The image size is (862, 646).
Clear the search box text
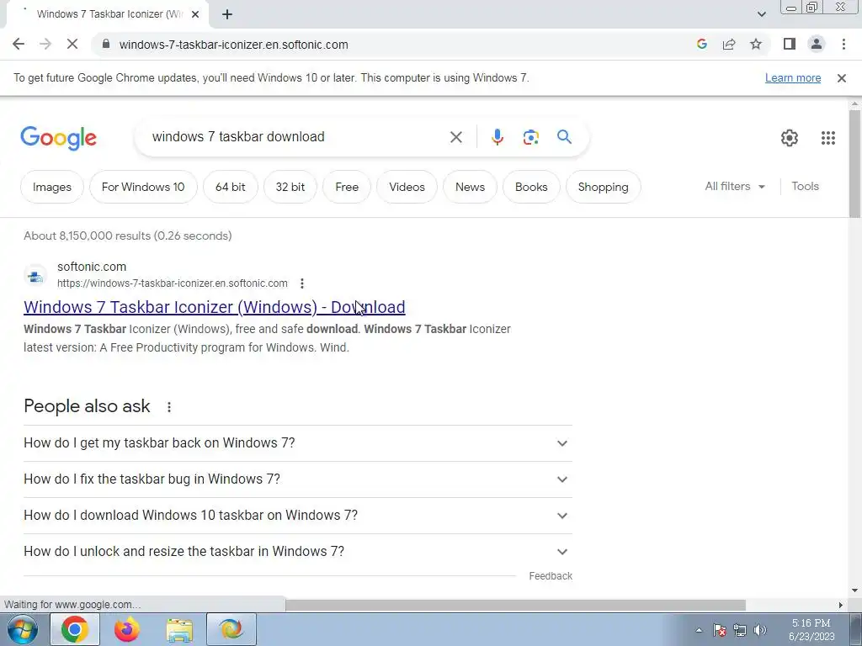coord(456,137)
